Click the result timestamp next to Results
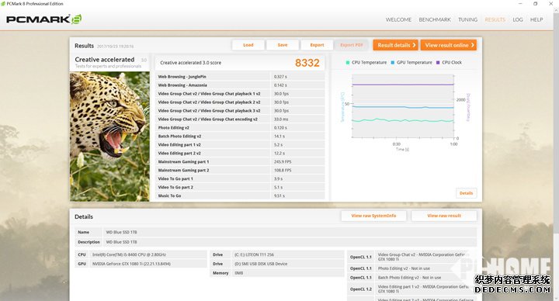The width and height of the screenshot is (559, 301). pyautogui.click(x=115, y=47)
